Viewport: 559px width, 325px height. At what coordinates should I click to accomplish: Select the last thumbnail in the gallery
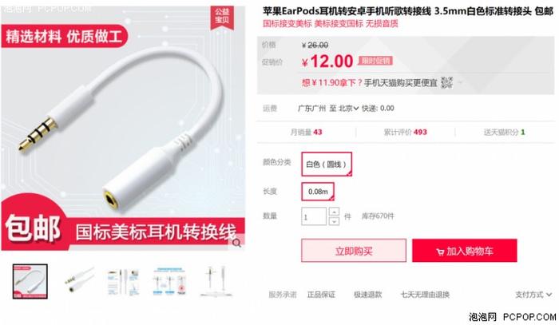coord(216,281)
